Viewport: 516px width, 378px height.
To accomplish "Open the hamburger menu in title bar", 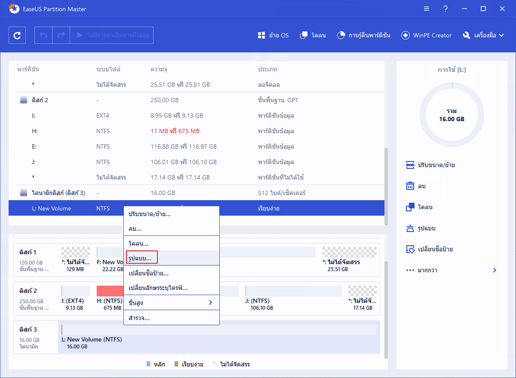I will [427, 9].
